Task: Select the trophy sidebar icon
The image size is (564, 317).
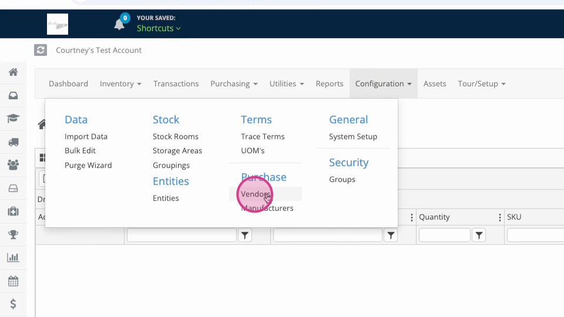Action: [14, 235]
